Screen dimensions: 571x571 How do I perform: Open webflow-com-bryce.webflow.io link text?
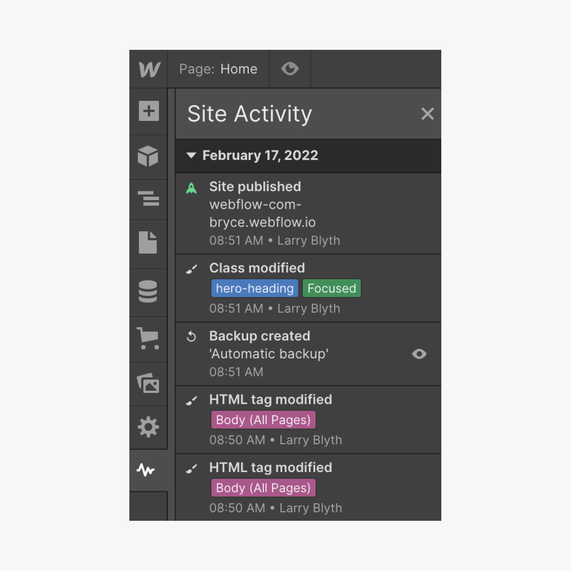tap(262, 213)
